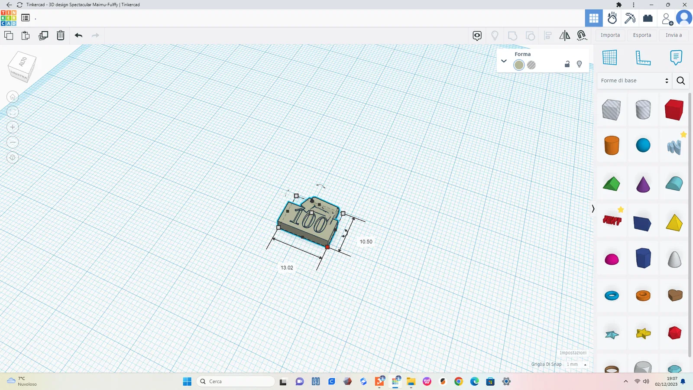Pick the red text shape
The height and width of the screenshot is (390, 693).
[x=612, y=221]
